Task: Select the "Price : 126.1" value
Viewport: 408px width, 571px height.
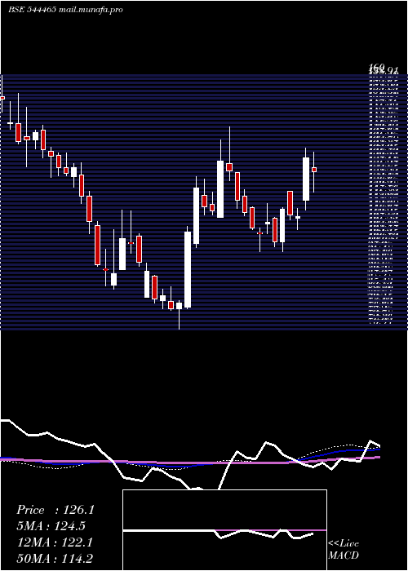Action: [55, 510]
